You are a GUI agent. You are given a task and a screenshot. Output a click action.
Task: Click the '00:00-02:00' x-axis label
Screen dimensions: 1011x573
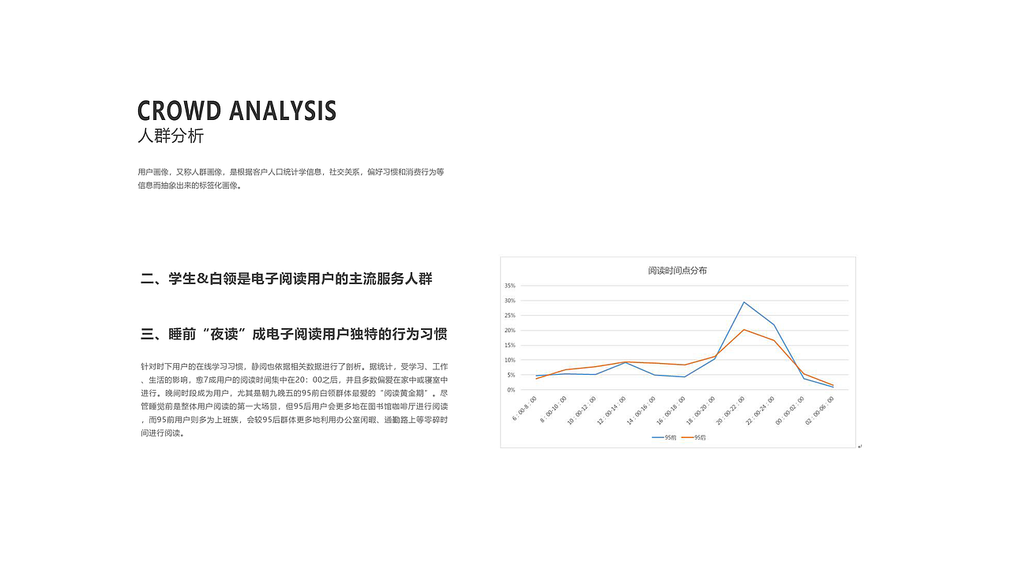pyautogui.click(x=788, y=410)
